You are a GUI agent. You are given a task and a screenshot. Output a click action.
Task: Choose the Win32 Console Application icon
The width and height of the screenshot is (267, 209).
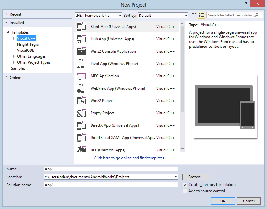pyautogui.click(x=81, y=51)
